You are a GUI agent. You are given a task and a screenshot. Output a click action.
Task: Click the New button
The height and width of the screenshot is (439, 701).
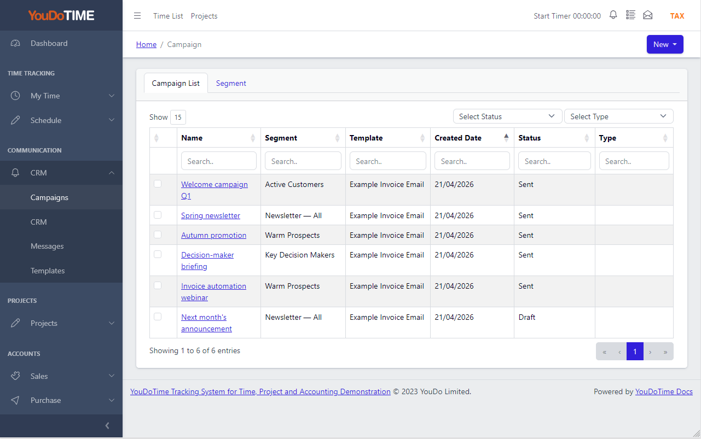pyautogui.click(x=665, y=44)
